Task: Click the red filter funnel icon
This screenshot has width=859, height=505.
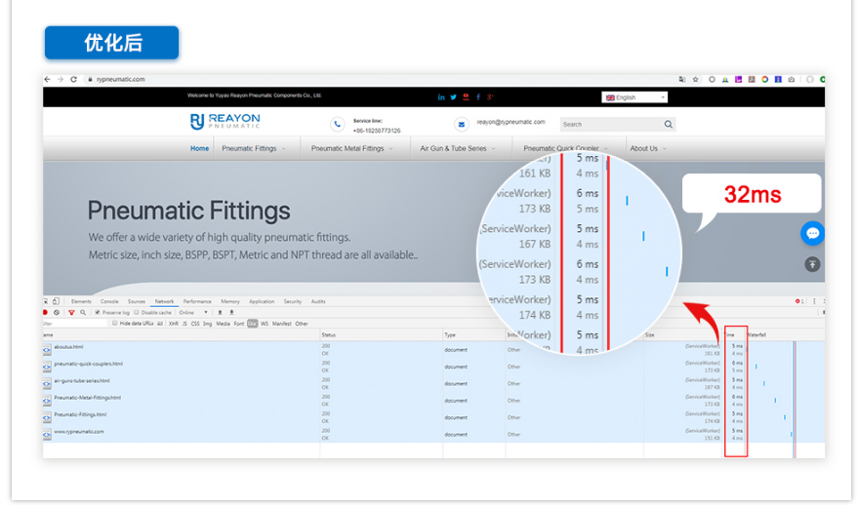Action: click(71, 312)
